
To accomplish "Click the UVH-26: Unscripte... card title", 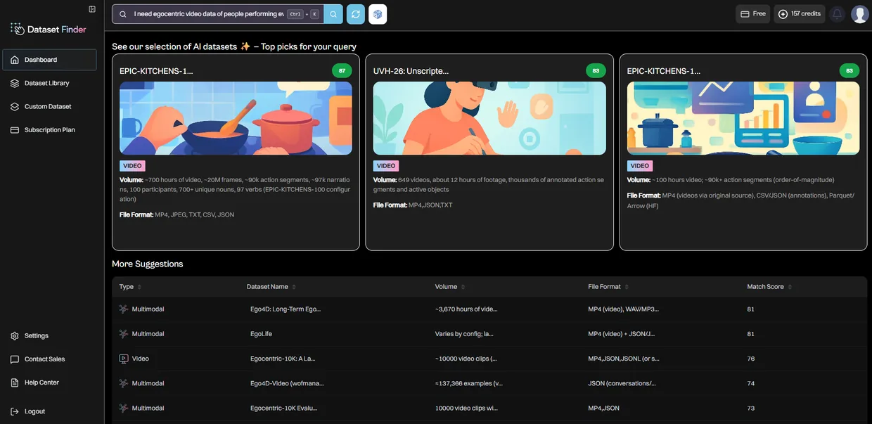I will [x=411, y=71].
